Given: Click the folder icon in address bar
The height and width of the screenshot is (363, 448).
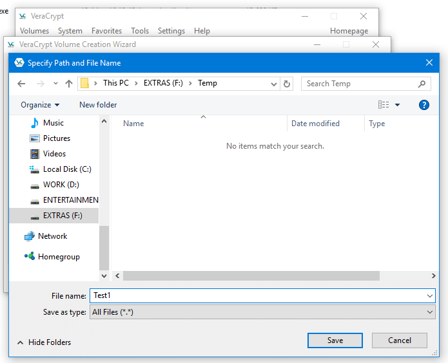Looking at the screenshot, I should (84, 83).
